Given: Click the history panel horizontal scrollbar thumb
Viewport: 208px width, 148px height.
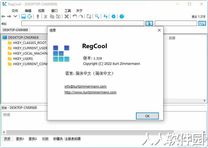Looking at the screenshot, I should 90,132.
